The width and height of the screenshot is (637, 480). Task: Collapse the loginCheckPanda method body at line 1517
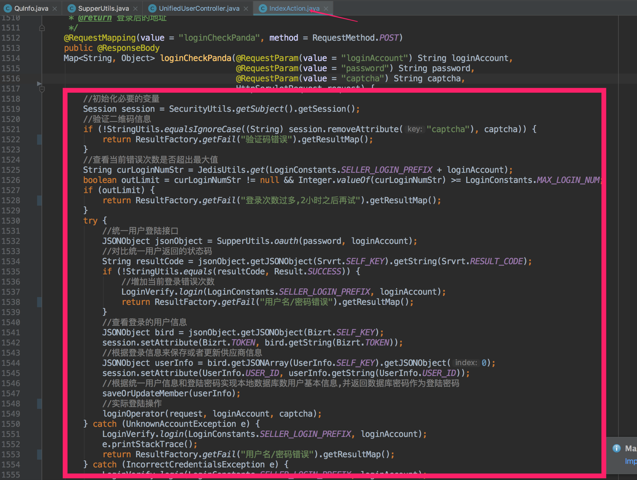tap(42, 89)
